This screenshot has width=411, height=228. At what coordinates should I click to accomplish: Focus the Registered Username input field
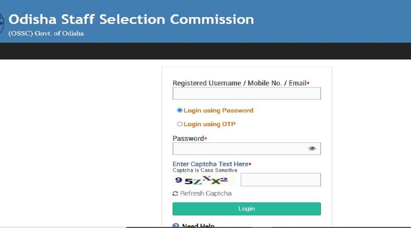246,93
